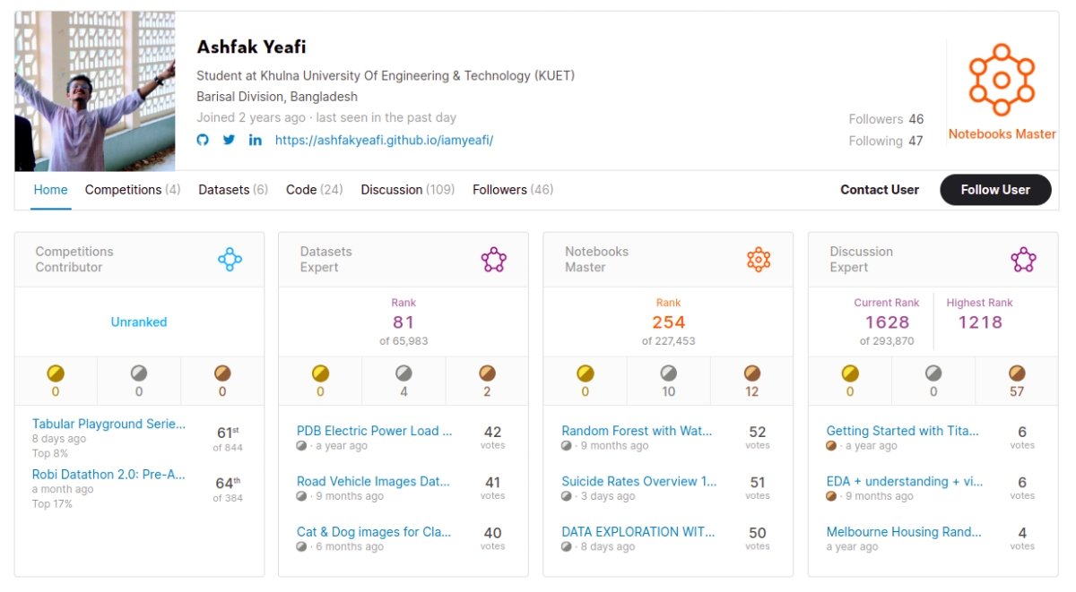Open the DATA EXPLORATION notebook link
The width and height of the screenshot is (1076, 592).
[638, 532]
